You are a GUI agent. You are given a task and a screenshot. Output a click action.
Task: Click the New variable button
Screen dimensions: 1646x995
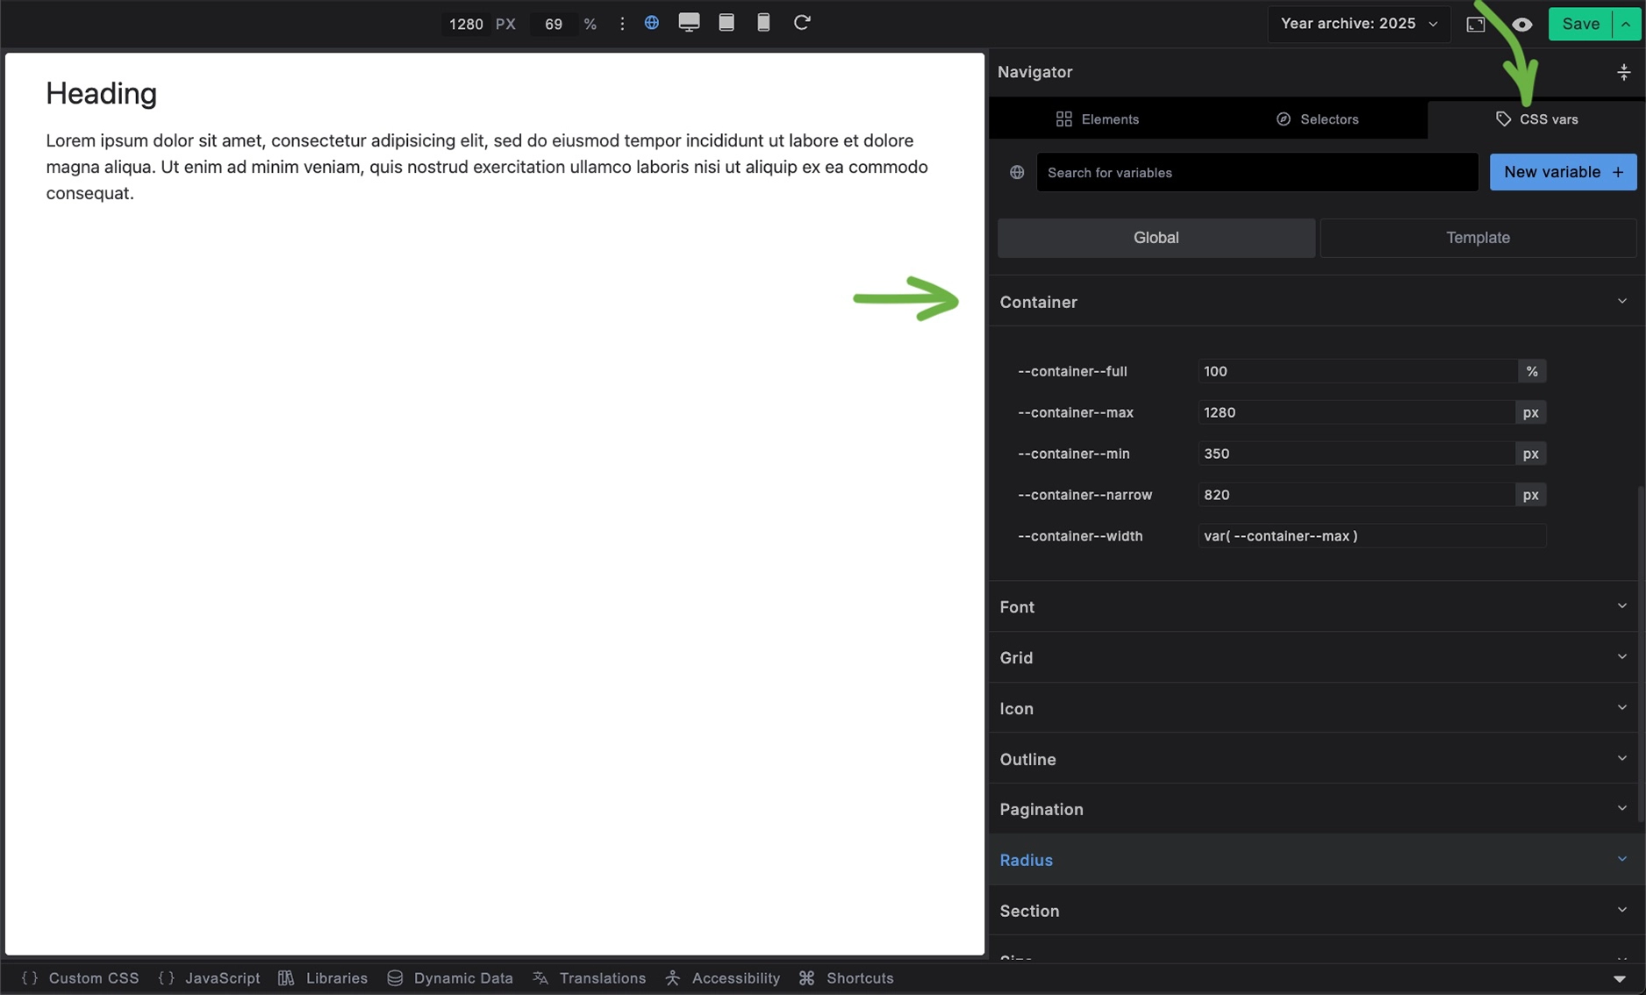tap(1563, 172)
